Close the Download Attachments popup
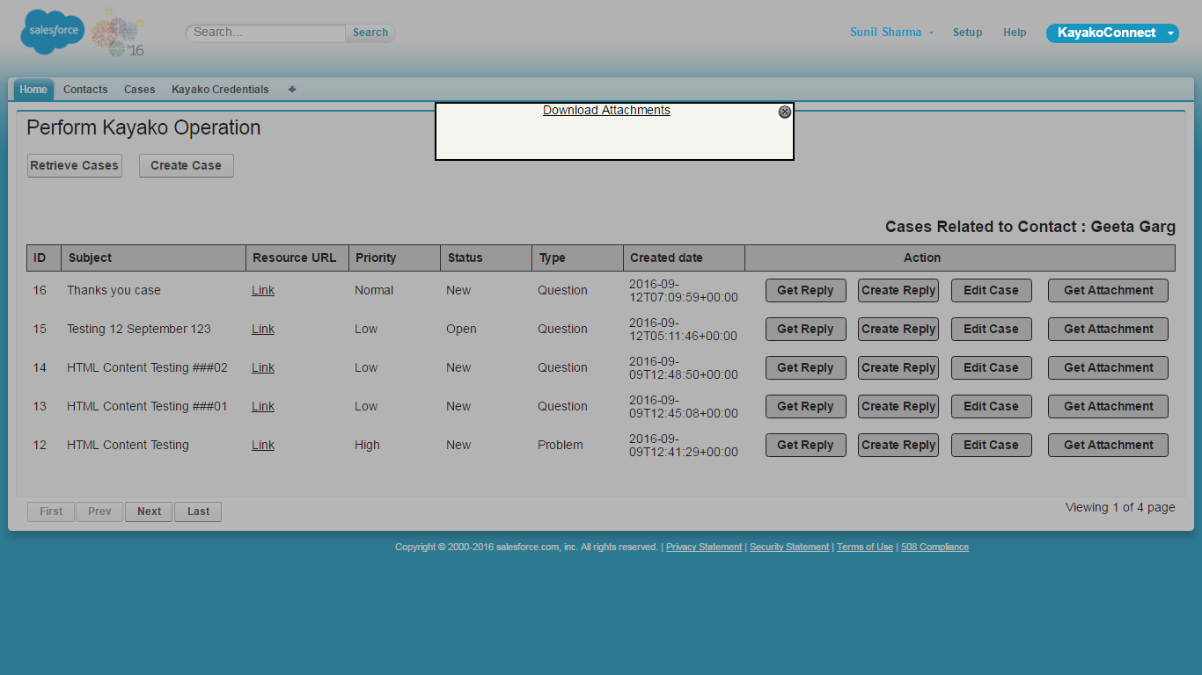Screen dimensions: 1202x675 click(x=785, y=112)
